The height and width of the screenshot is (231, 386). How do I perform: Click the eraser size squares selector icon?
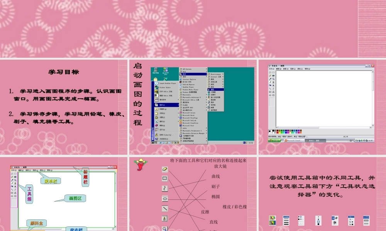318,221
